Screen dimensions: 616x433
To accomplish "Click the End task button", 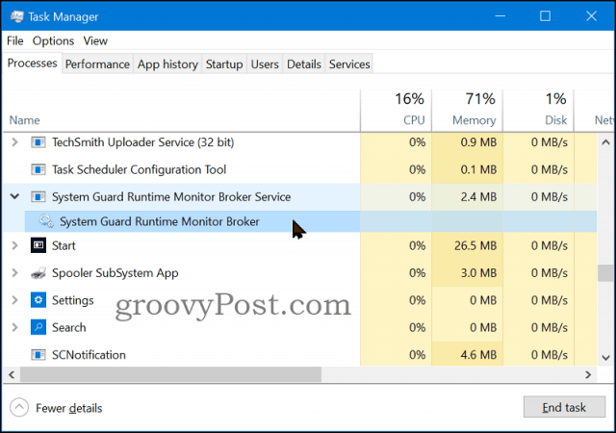I will pos(564,407).
